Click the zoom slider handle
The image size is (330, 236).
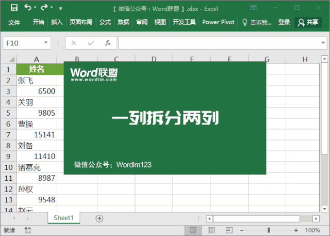[x=269, y=230]
